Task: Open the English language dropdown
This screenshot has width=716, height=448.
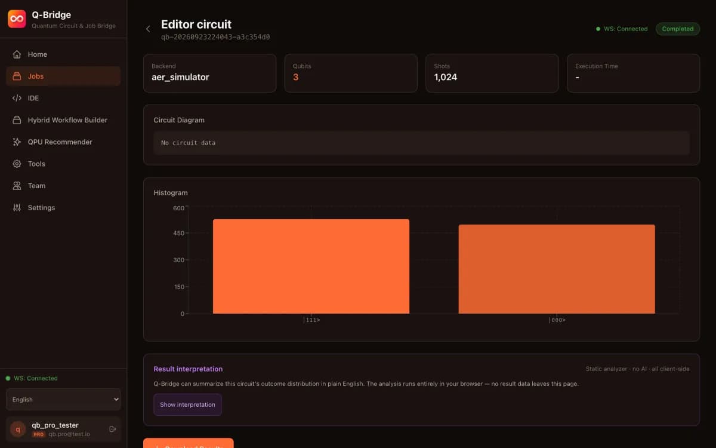Action: (x=63, y=400)
